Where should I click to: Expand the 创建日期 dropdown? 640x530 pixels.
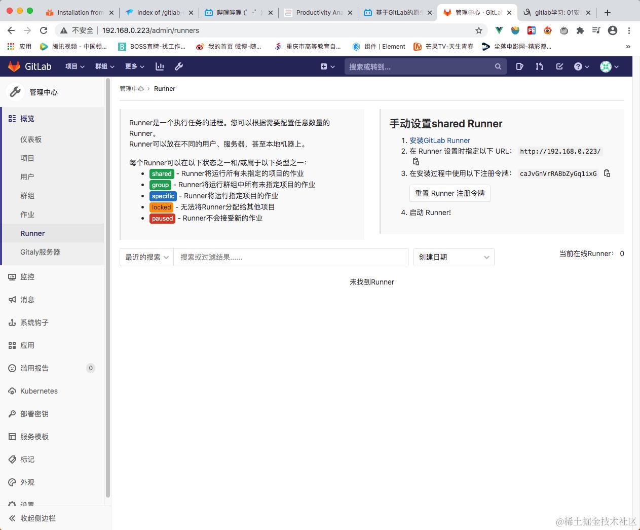pyautogui.click(x=453, y=257)
